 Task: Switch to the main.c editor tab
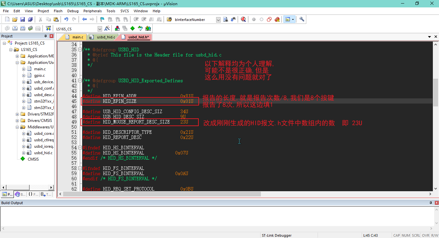75,37
